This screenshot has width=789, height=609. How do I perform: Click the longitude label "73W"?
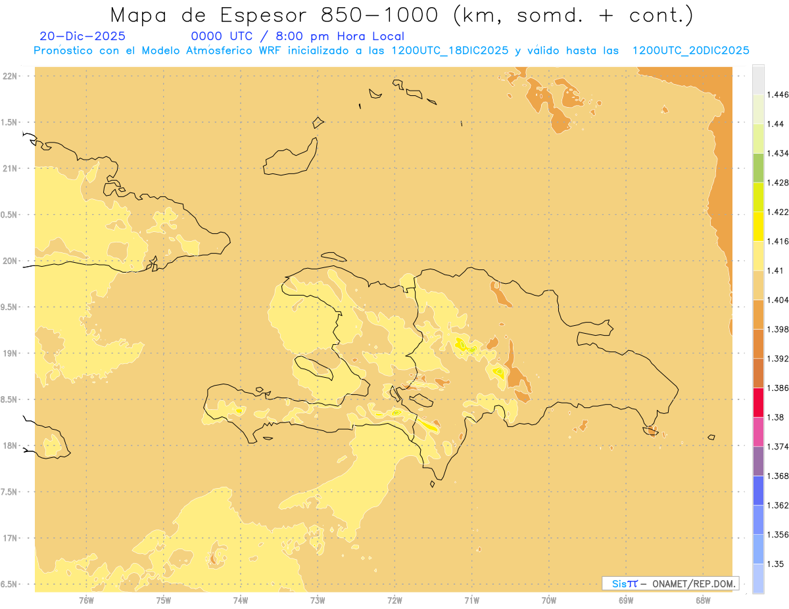318,600
